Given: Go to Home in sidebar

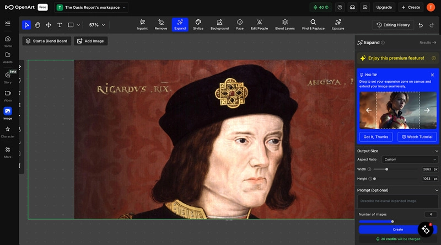Looking at the screenshot, I should point(8,41).
